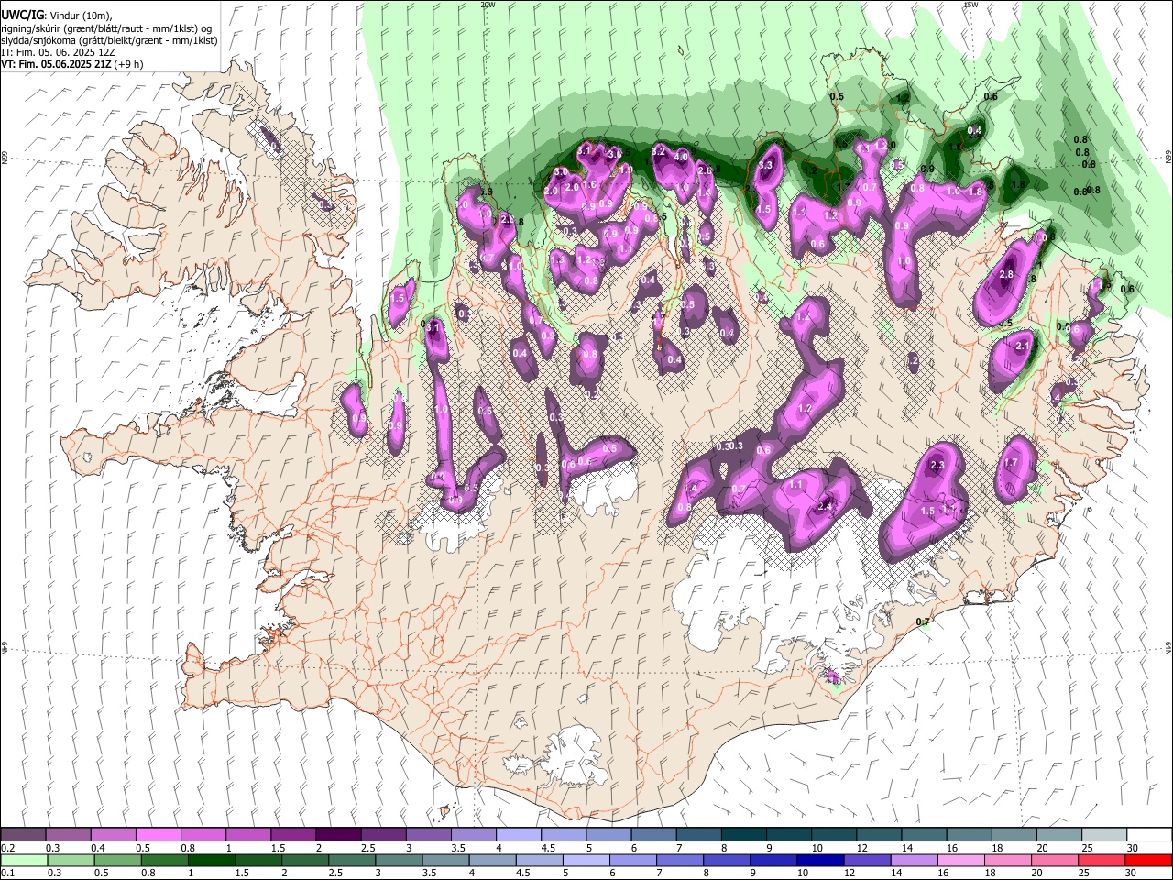Pick the white 30 snow-scale swatch
This screenshot has width=1173, height=880.
(1148, 834)
